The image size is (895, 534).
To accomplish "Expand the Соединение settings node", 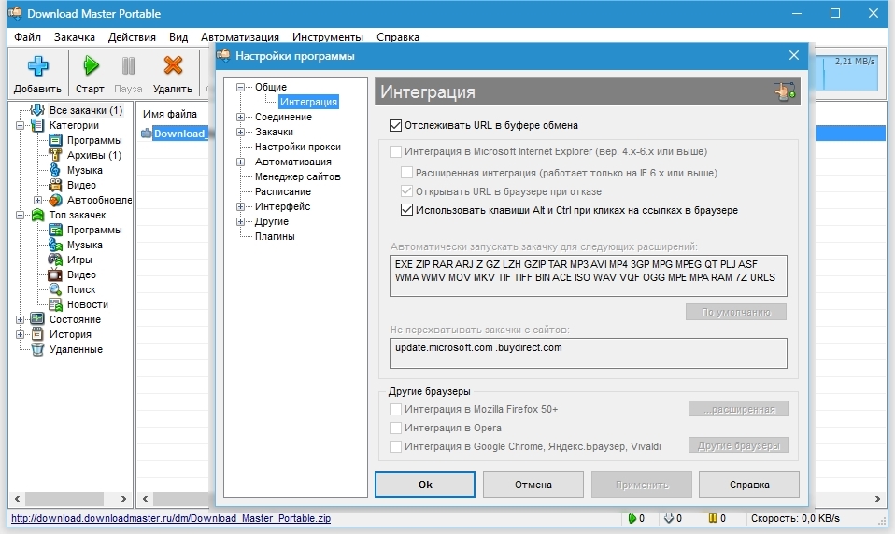I will tap(241, 118).
